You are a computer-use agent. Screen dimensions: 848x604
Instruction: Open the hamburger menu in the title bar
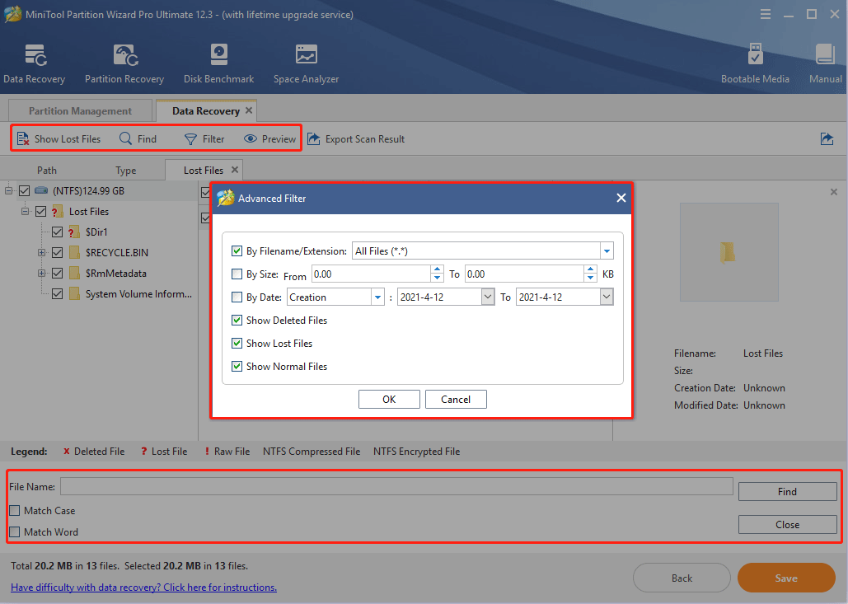(x=766, y=14)
